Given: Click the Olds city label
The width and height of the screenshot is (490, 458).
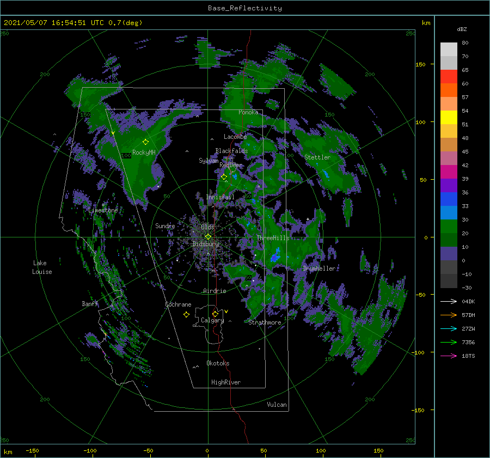Looking at the screenshot, I should click(x=207, y=227).
